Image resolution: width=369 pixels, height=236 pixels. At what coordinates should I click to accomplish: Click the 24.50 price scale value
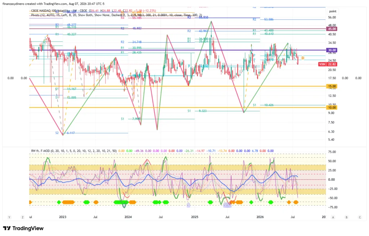(332, 60)
